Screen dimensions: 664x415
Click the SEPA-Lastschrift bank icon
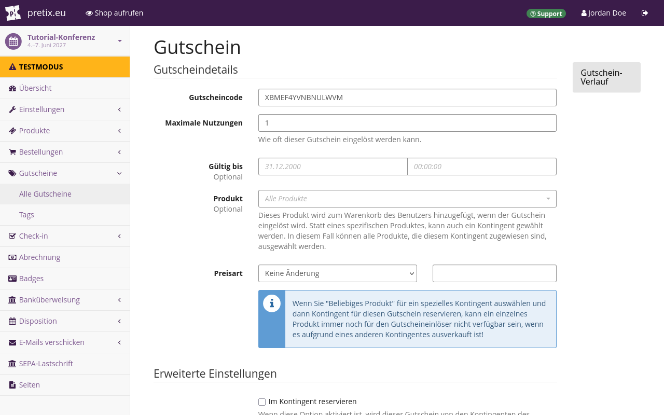pos(12,364)
